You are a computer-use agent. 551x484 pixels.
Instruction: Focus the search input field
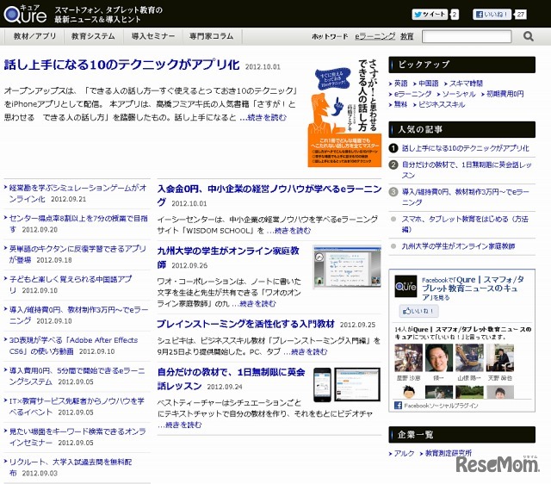tap(467, 36)
